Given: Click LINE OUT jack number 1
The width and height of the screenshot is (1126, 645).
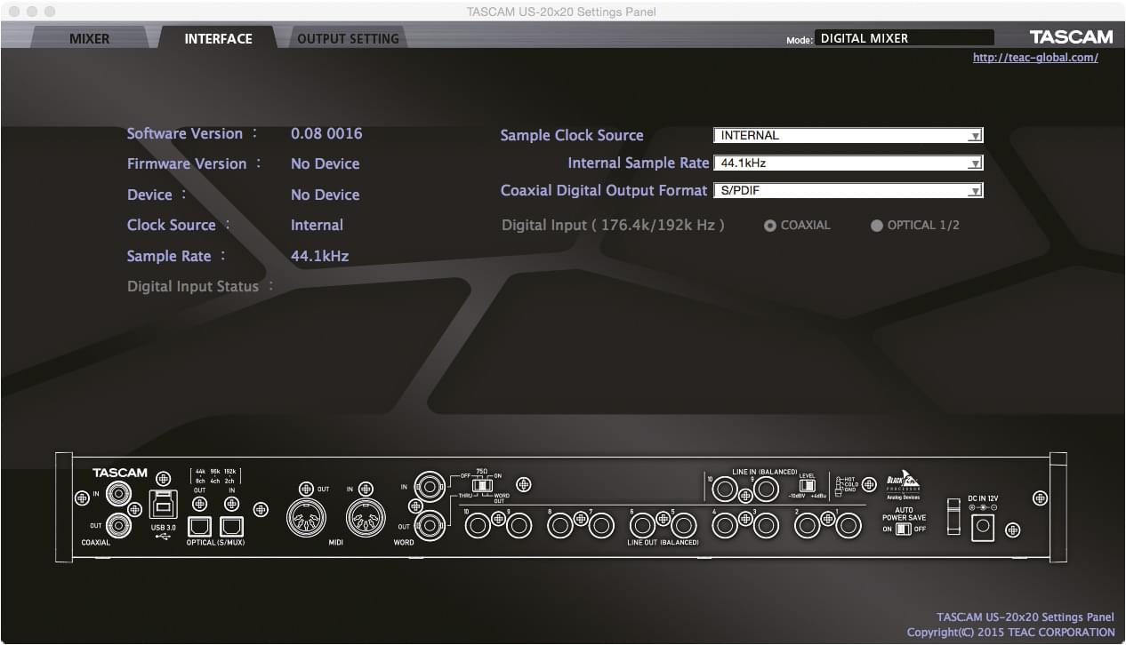Looking at the screenshot, I should pyautogui.click(x=849, y=526).
